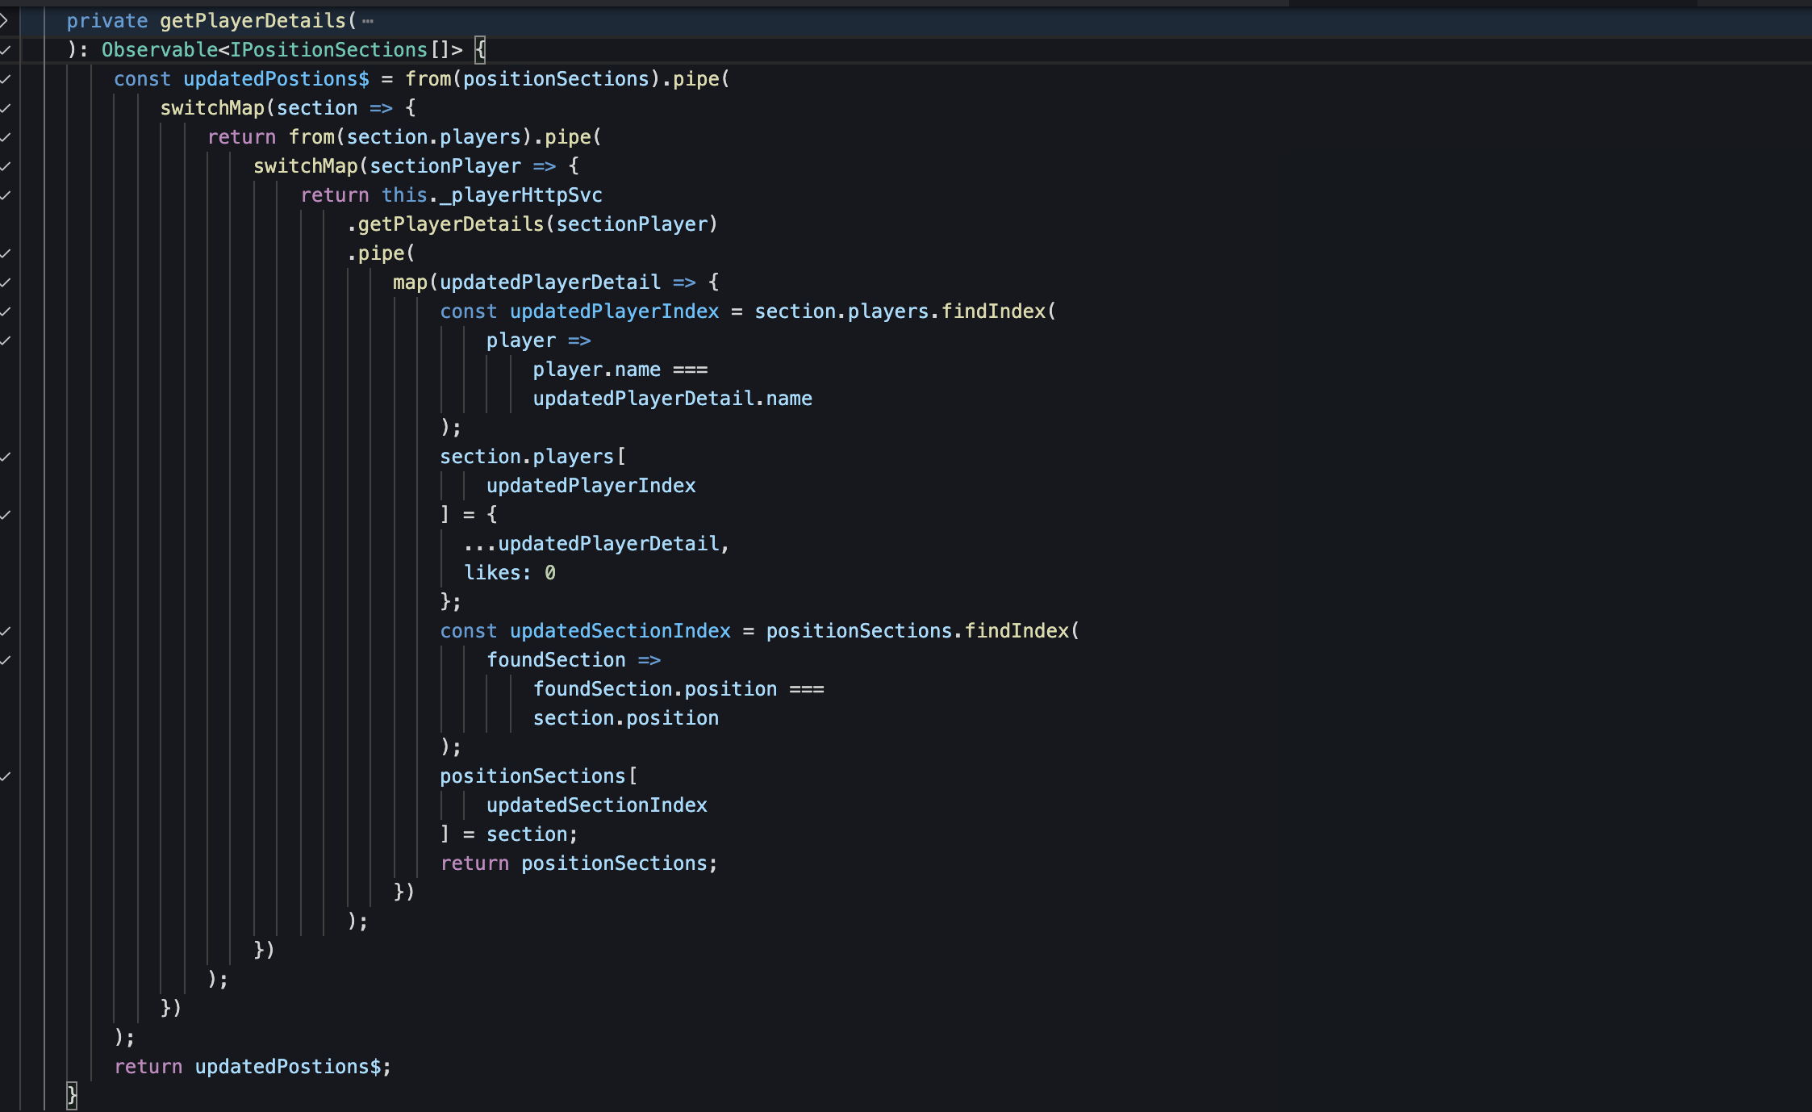Click the IPositionSections type name
Screen dimensions: 1812x1112
(328, 50)
